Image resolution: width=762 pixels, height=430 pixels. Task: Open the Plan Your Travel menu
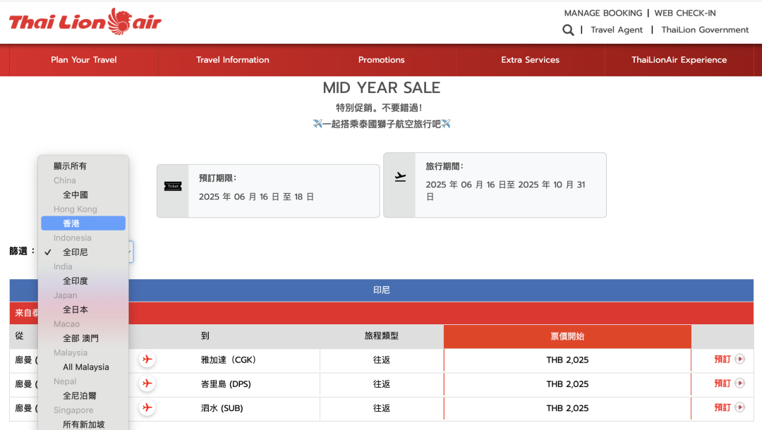(x=83, y=60)
